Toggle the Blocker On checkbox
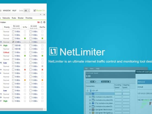Image resolution: width=152 pixels, height=114 pixels. (34, 11)
